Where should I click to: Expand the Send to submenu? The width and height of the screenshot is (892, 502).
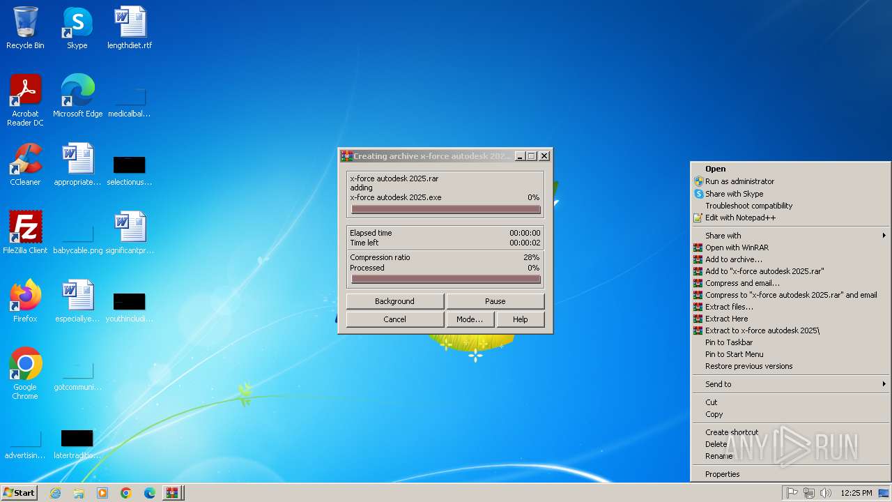(x=790, y=384)
